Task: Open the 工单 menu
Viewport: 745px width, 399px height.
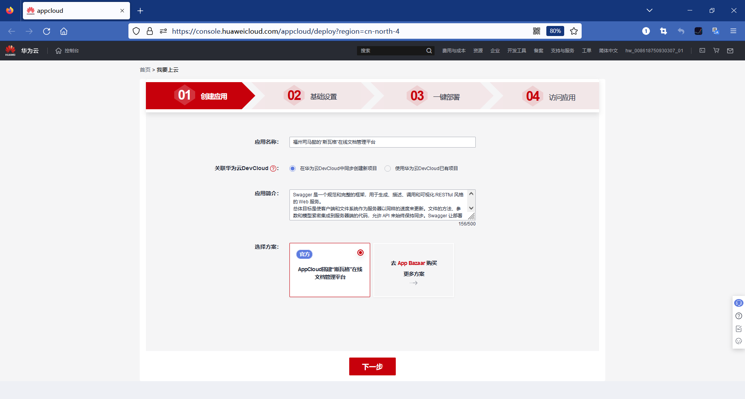Action: (587, 51)
